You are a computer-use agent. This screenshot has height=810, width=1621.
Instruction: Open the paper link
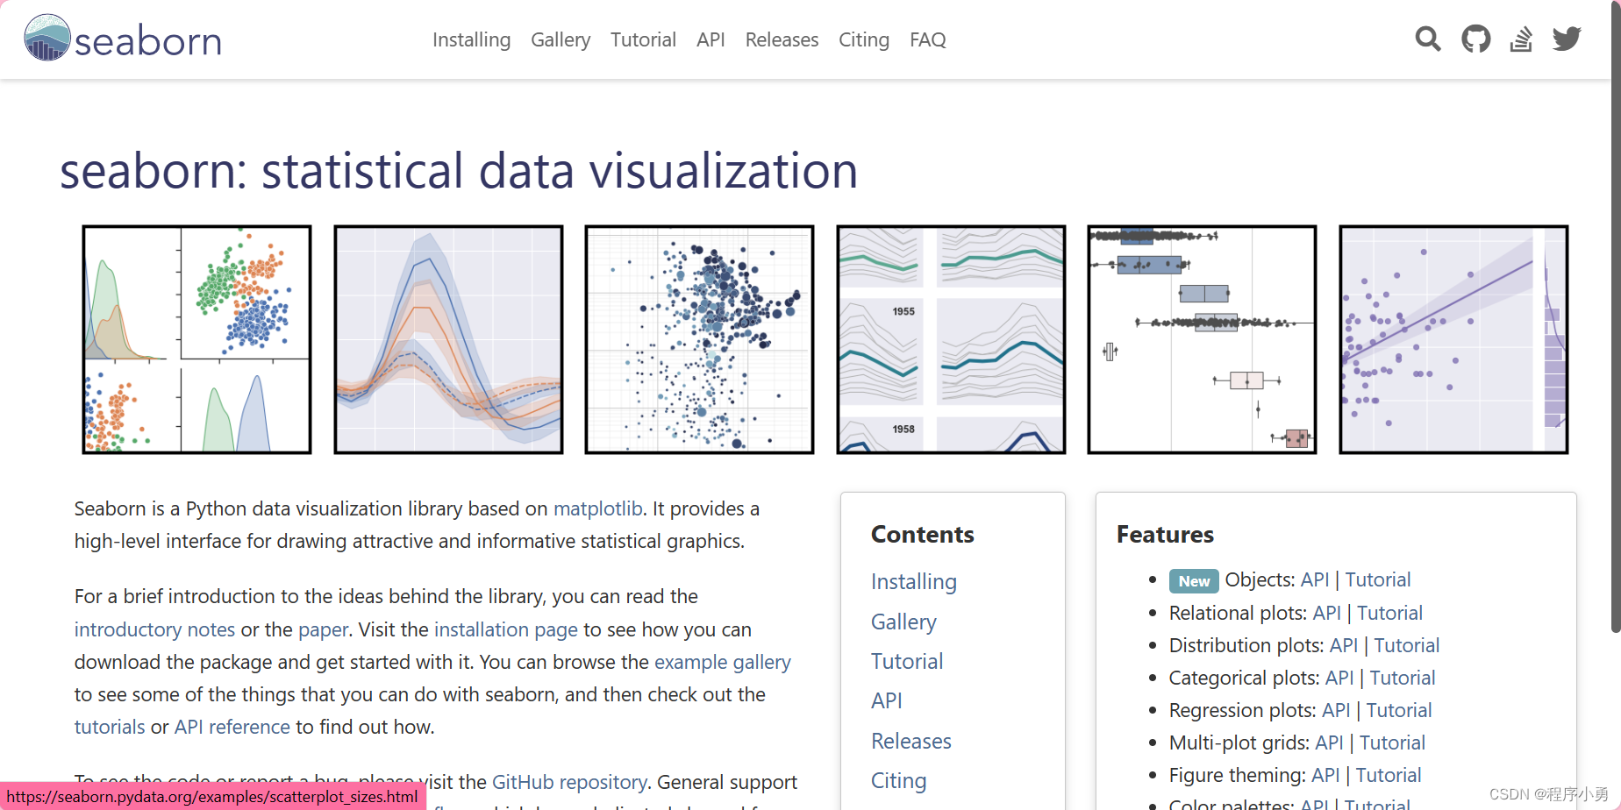click(x=323, y=629)
